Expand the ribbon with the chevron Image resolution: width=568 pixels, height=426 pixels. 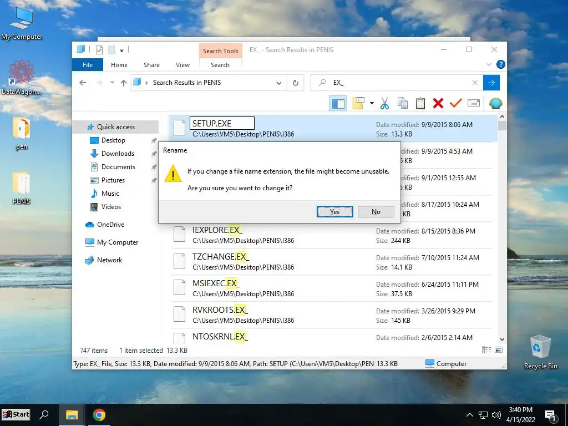(488, 64)
